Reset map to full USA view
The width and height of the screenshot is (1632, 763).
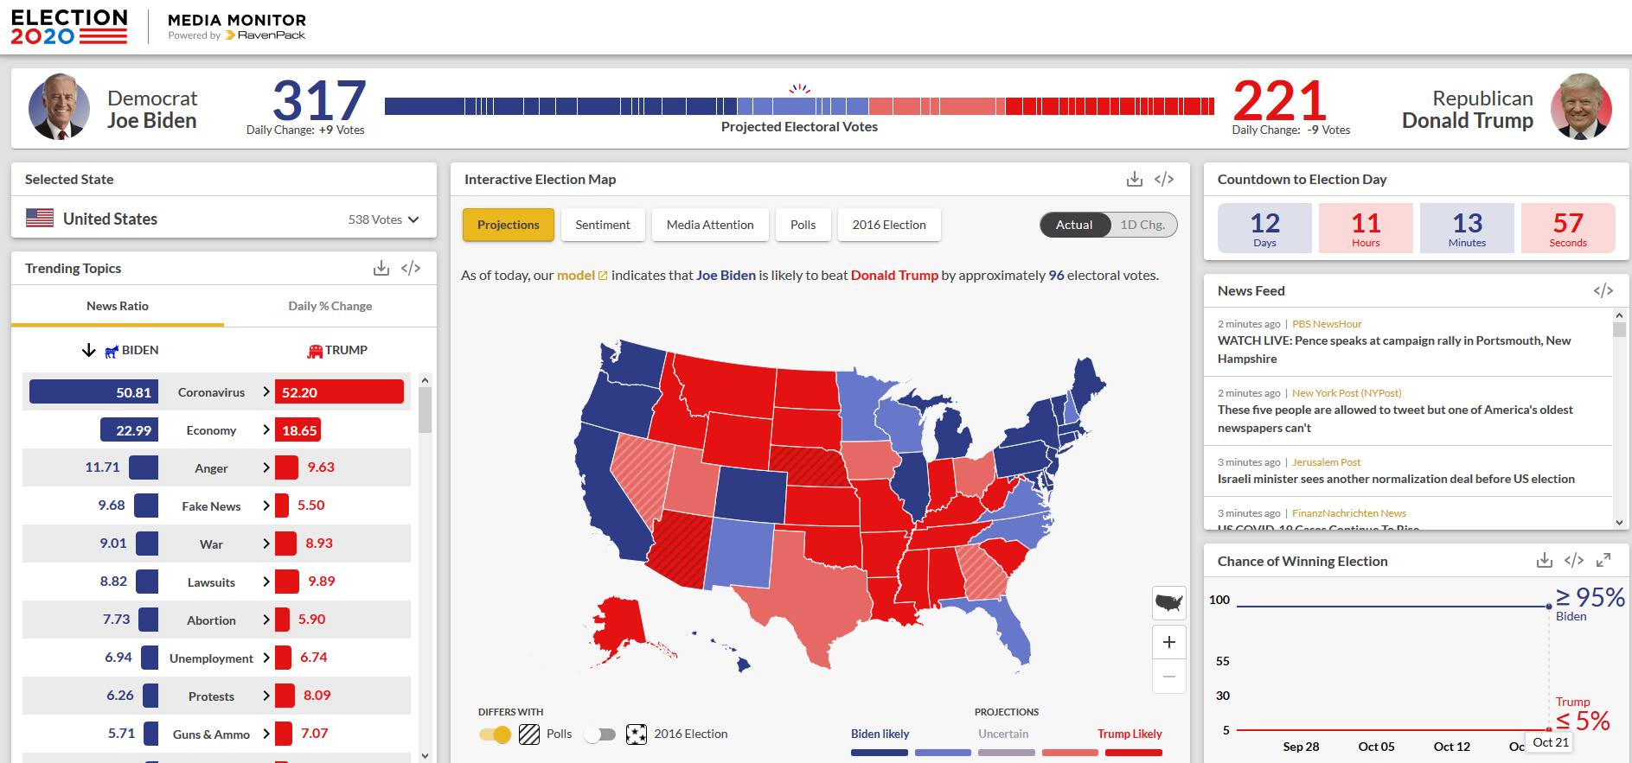pyautogui.click(x=1168, y=602)
